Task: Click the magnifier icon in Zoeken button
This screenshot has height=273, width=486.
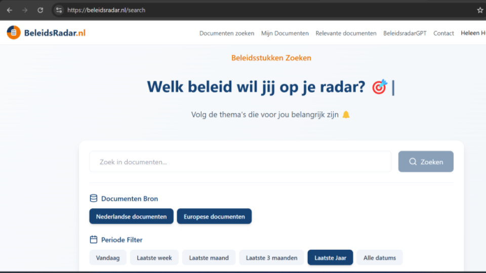Action: pyautogui.click(x=413, y=162)
